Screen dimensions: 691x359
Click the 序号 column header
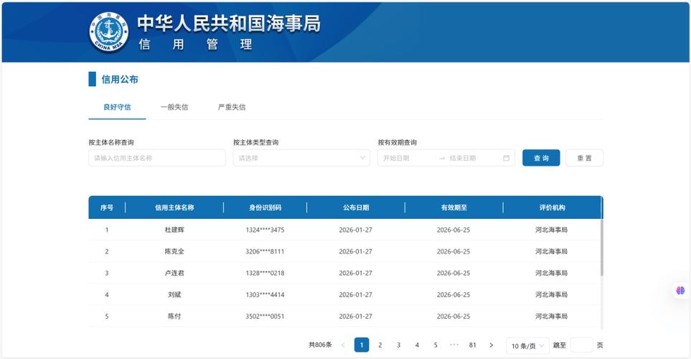[107, 208]
